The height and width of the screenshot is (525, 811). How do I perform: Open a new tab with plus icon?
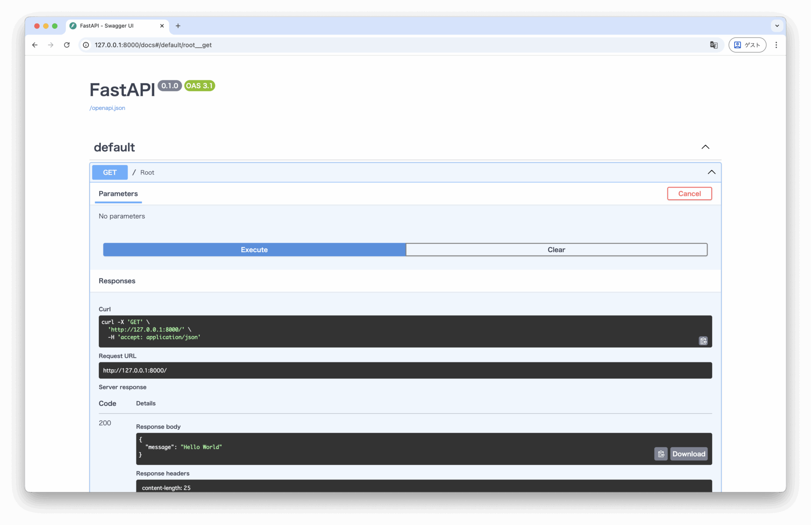pos(178,26)
